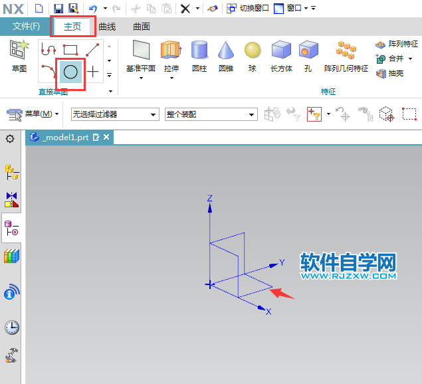
Task: Open the Web Browser info icon
Action: 11,292
